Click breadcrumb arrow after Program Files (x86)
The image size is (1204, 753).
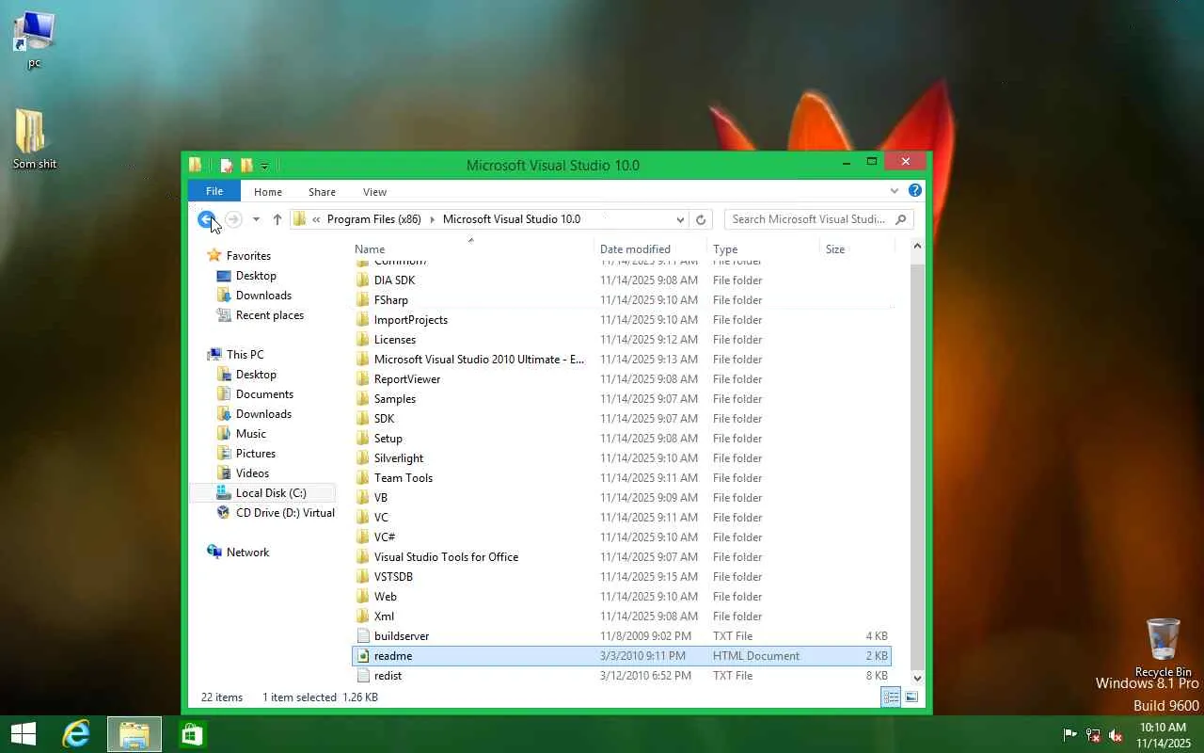(x=433, y=219)
